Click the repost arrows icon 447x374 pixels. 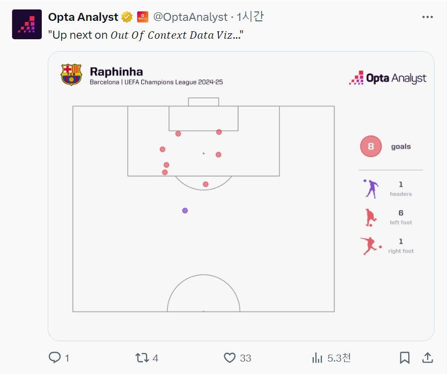(x=142, y=358)
